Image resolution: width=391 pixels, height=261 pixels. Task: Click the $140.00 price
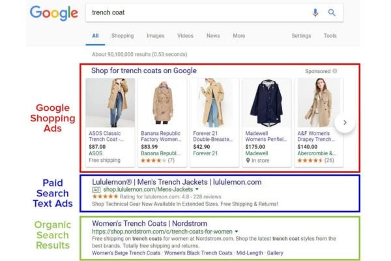308,147
